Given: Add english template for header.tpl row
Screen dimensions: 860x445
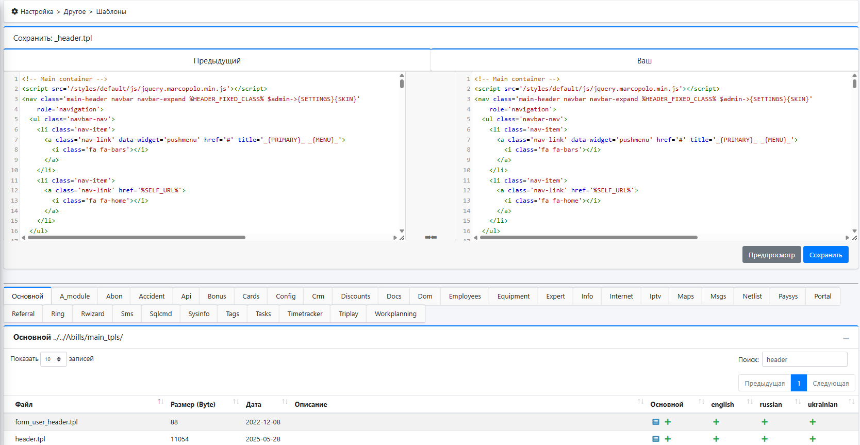Looking at the screenshot, I should tap(716, 439).
